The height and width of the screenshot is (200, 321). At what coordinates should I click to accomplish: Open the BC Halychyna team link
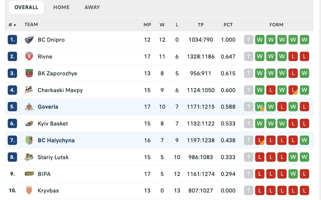point(56,140)
